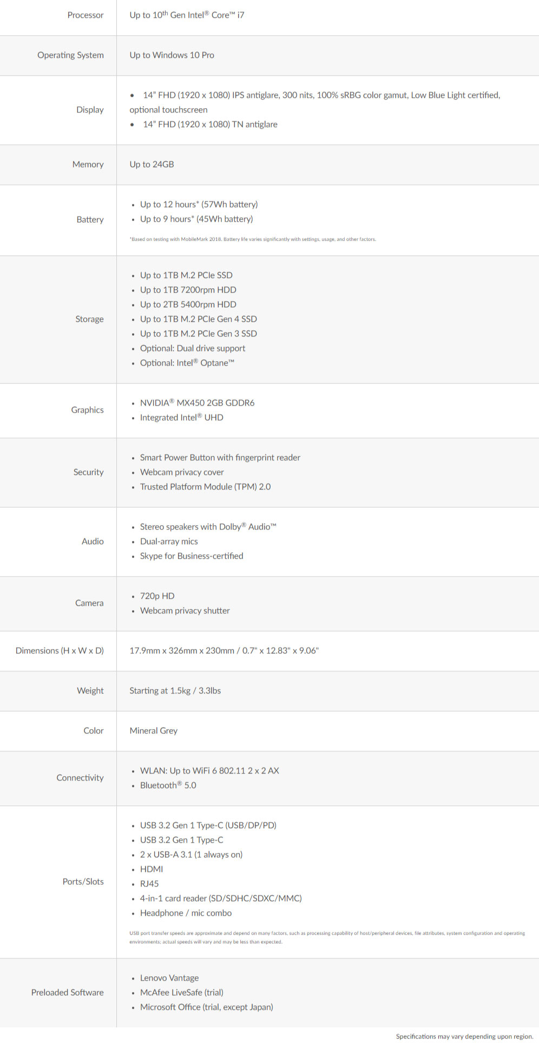Click the Display specification label

point(90,110)
